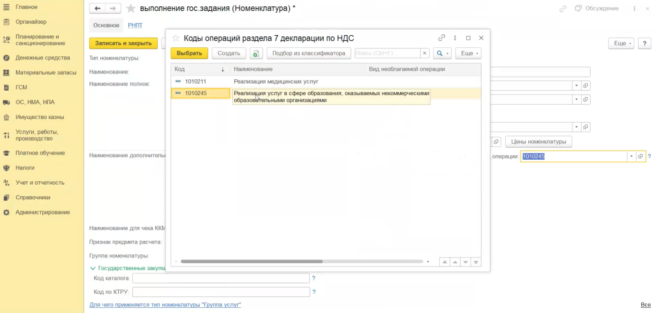Switch to the РНПТ tab
The image size is (654, 313).
point(135,25)
